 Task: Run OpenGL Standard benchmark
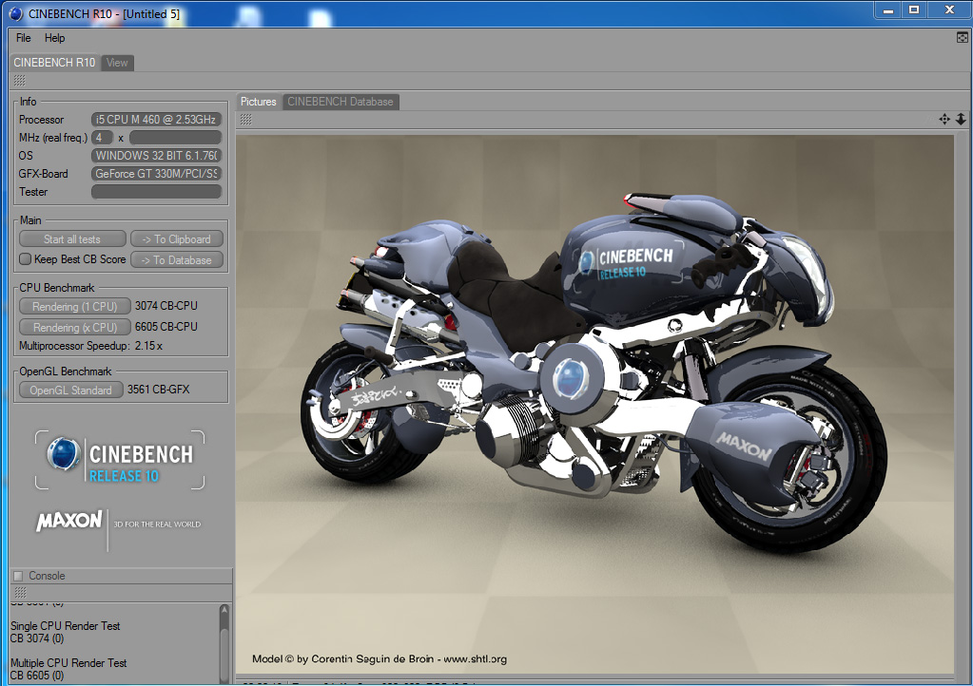tap(70, 391)
